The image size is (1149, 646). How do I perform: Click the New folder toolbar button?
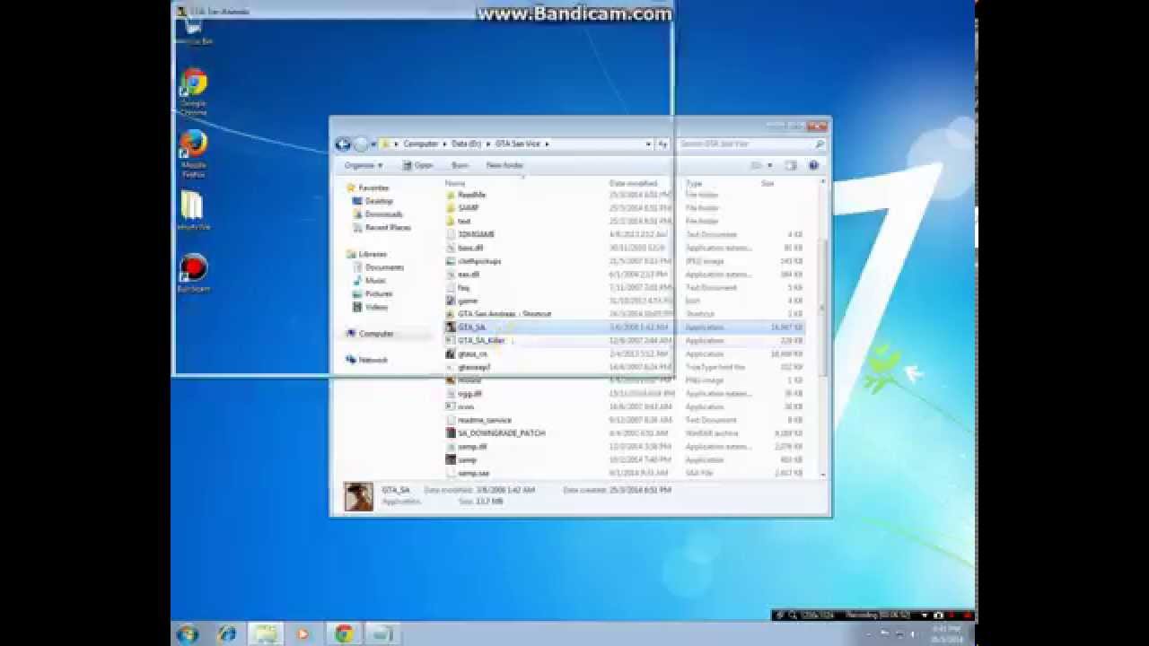click(x=504, y=165)
